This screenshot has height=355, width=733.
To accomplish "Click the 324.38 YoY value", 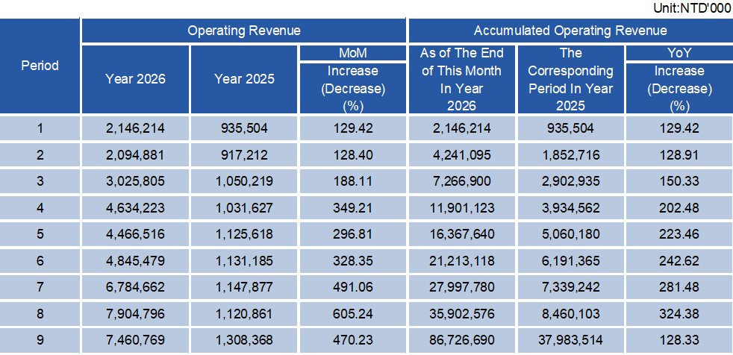I will point(679,313).
